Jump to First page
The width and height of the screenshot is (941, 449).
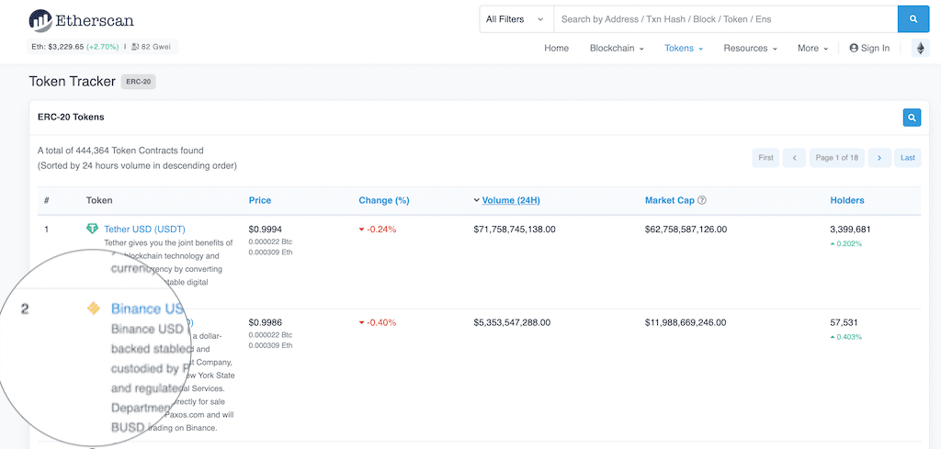click(x=765, y=158)
